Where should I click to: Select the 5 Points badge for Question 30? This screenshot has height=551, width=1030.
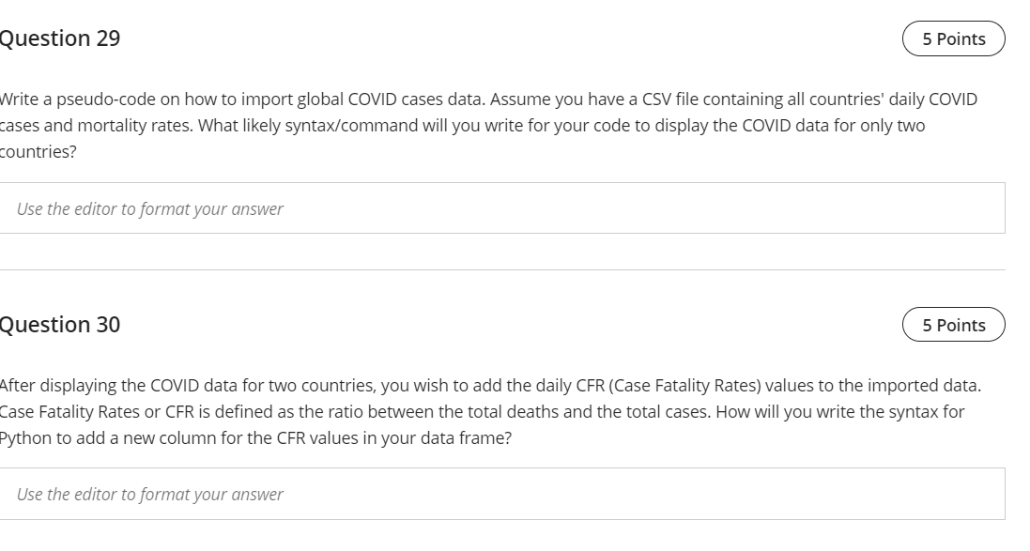(x=954, y=325)
